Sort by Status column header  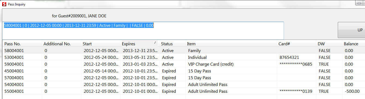click(x=172, y=44)
